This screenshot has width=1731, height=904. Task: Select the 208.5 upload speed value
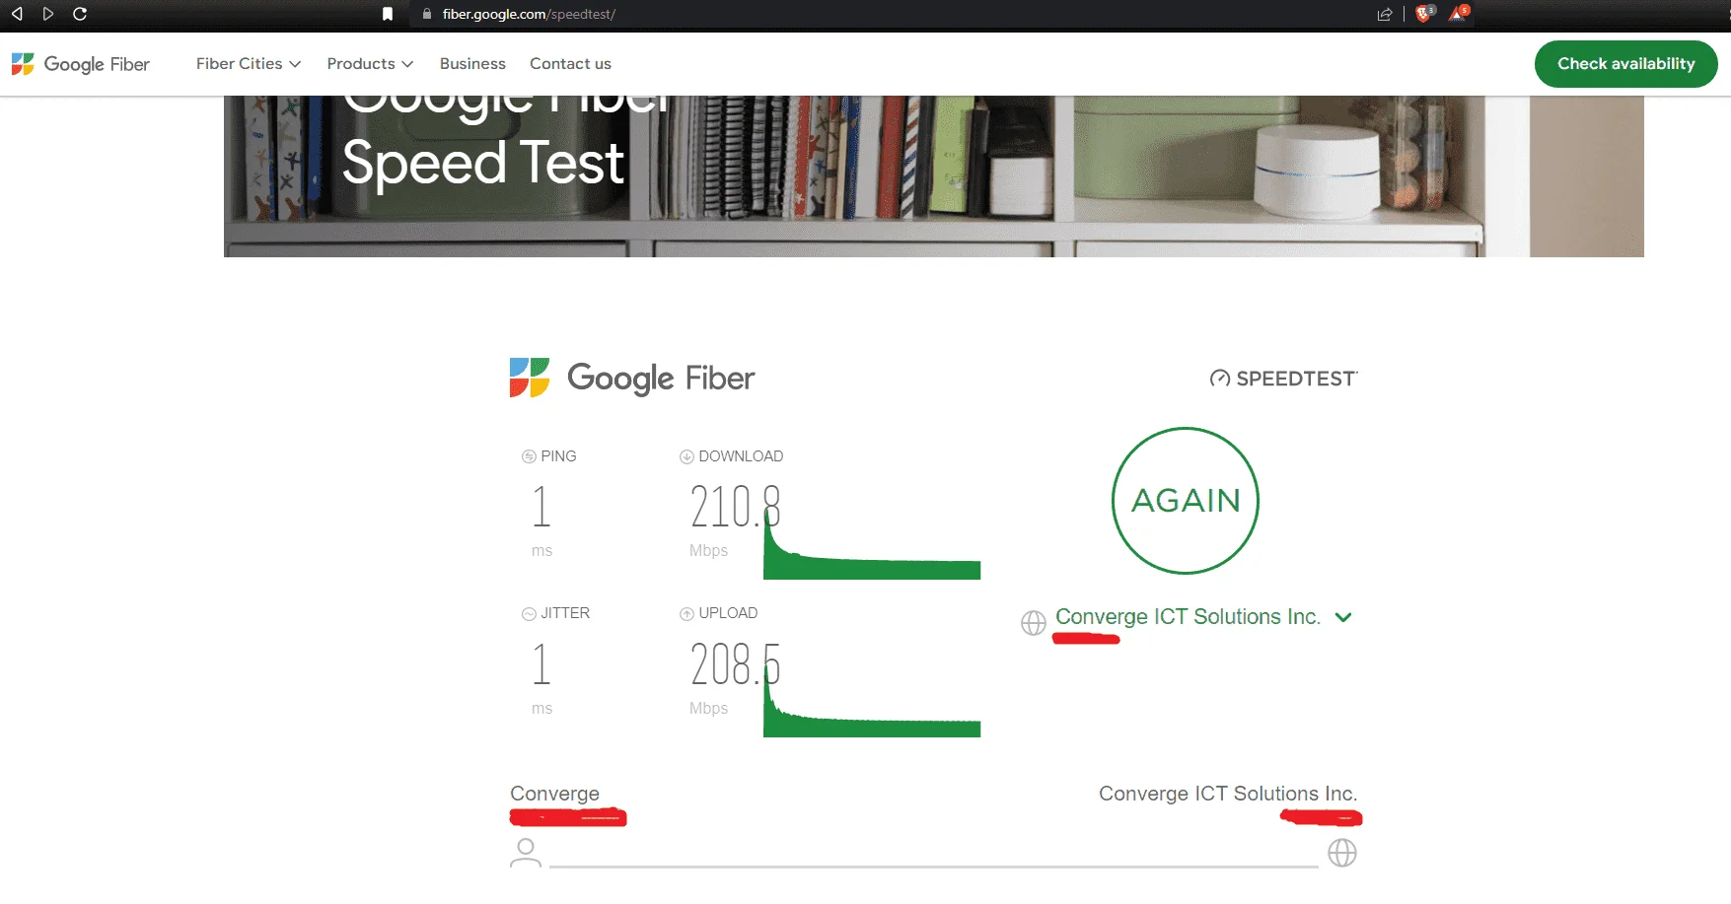(x=735, y=663)
